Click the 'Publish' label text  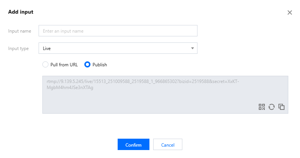tap(100, 65)
